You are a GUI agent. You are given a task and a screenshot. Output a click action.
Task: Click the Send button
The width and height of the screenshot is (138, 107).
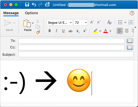[x=9, y=25]
